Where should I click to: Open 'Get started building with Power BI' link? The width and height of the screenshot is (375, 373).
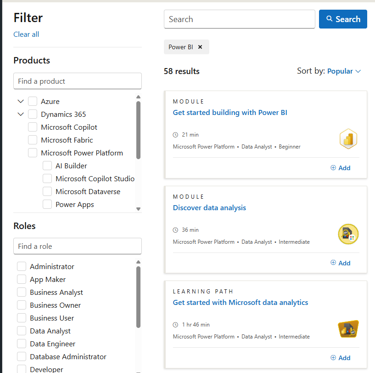pyautogui.click(x=230, y=113)
